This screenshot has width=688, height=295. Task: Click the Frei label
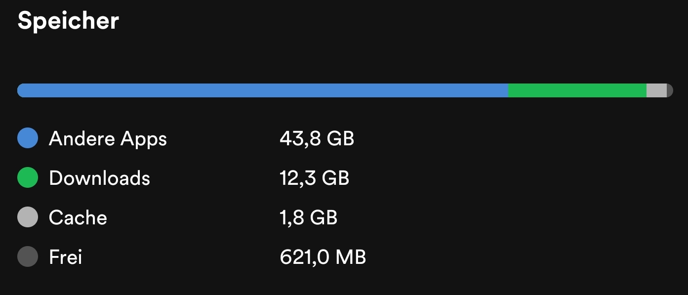tap(65, 257)
